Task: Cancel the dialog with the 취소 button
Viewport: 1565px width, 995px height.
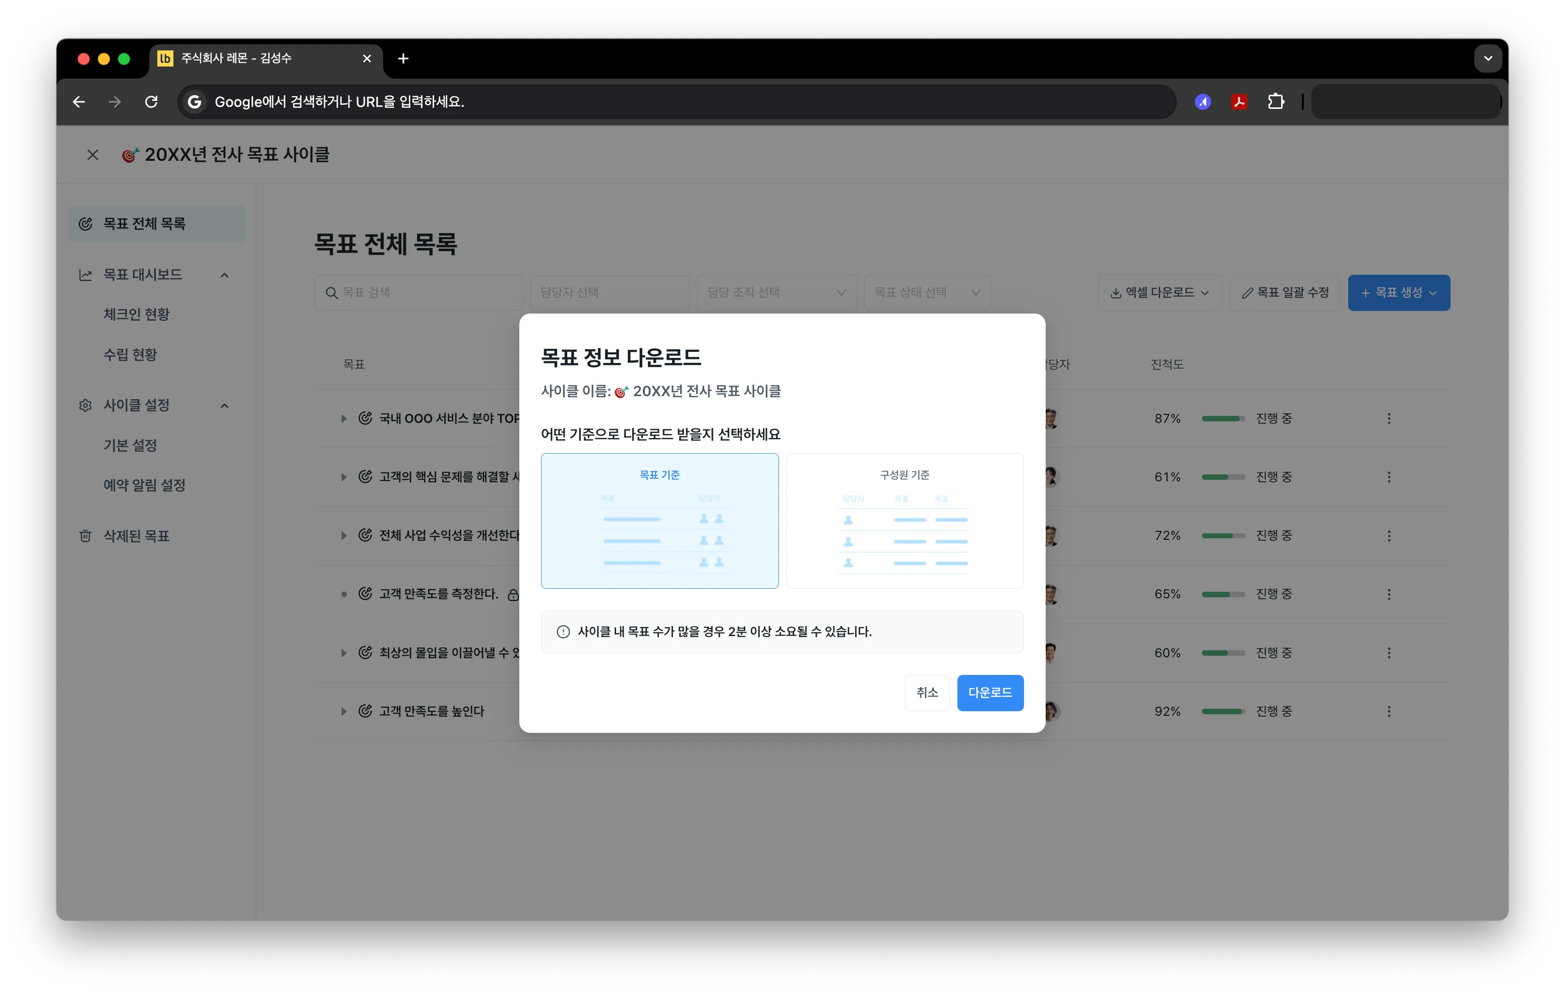Action: 927,692
